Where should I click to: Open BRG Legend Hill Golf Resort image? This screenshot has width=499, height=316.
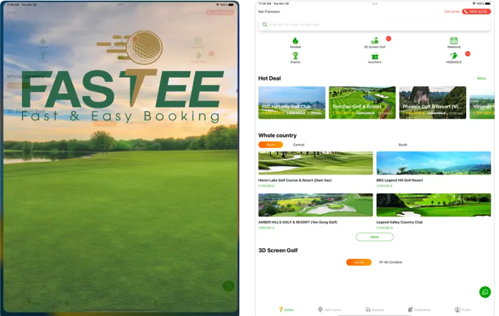point(434,163)
